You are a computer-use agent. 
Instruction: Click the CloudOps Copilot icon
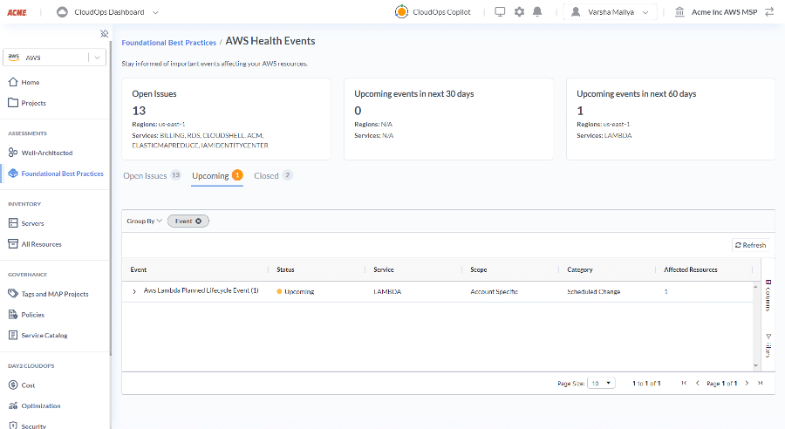(x=401, y=12)
